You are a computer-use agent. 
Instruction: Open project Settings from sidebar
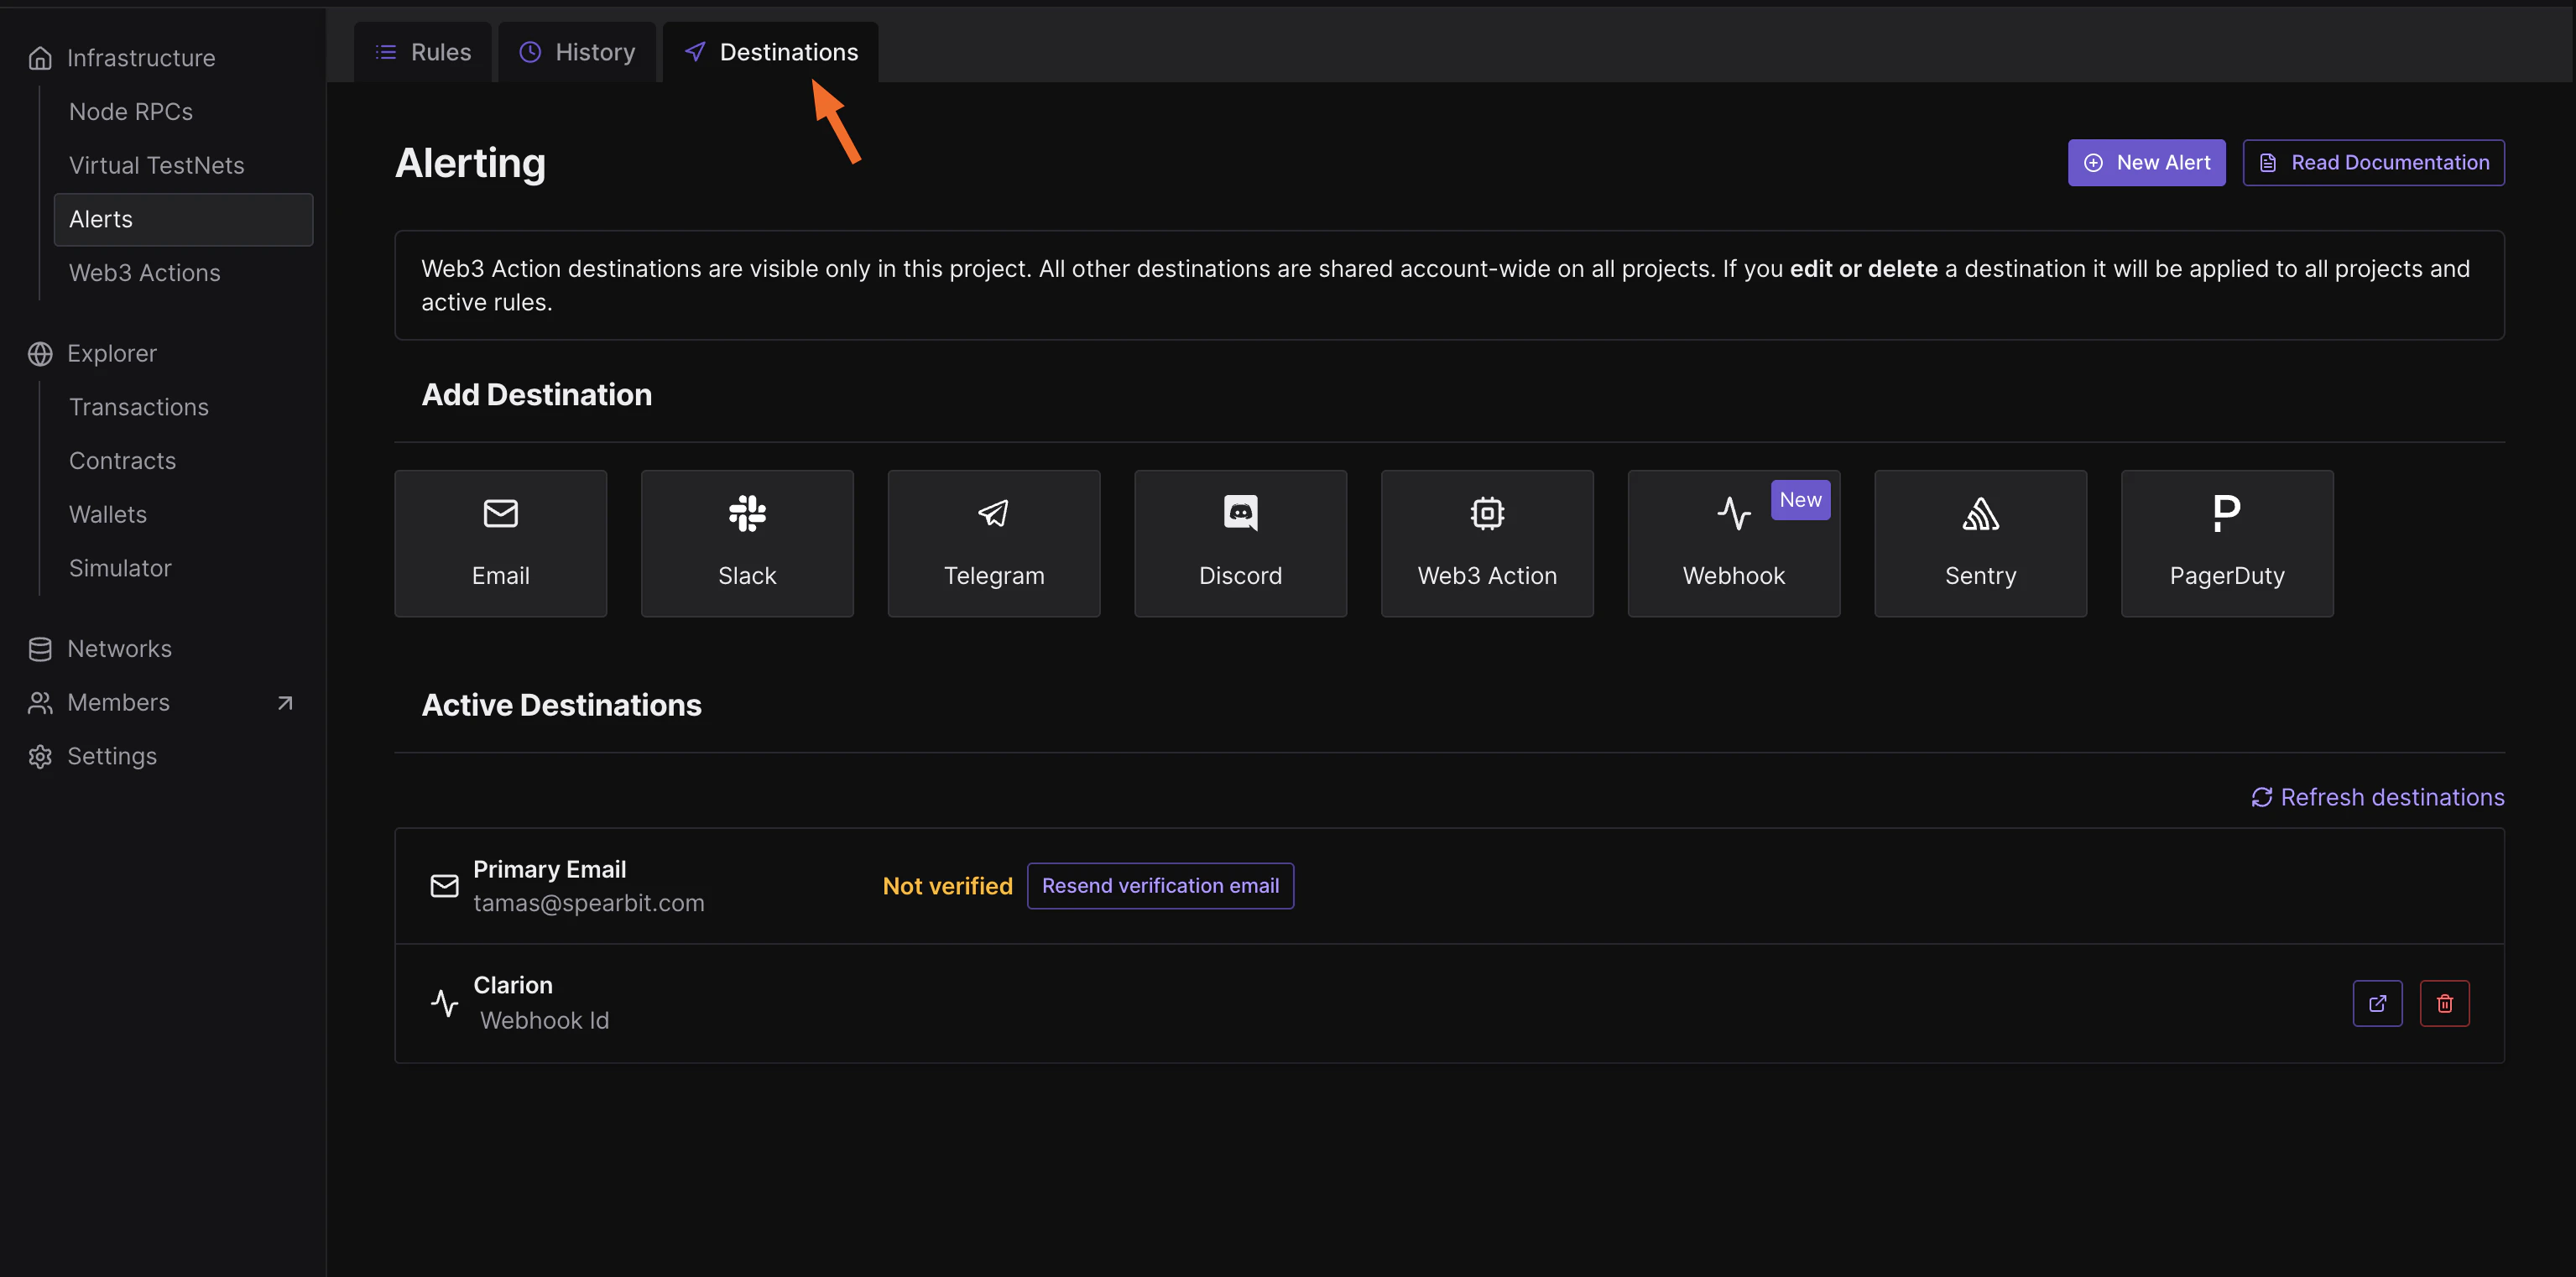(x=111, y=756)
